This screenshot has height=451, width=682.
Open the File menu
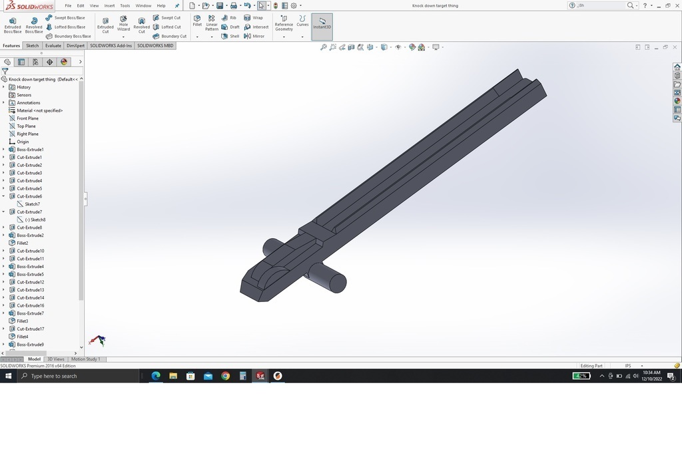point(69,5)
